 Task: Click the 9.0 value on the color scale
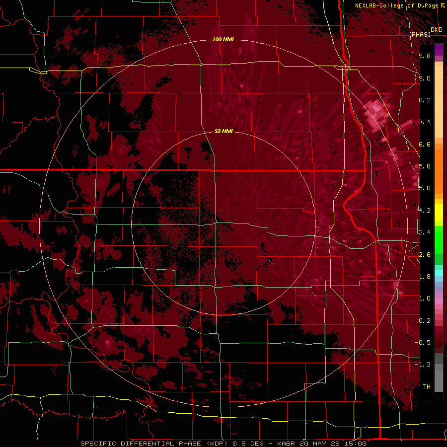pyautogui.click(x=425, y=78)
